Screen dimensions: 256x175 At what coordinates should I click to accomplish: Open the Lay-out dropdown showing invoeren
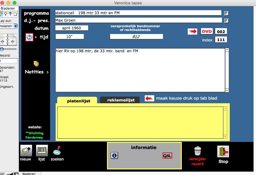pyautogui.click(x=15, y=26)
